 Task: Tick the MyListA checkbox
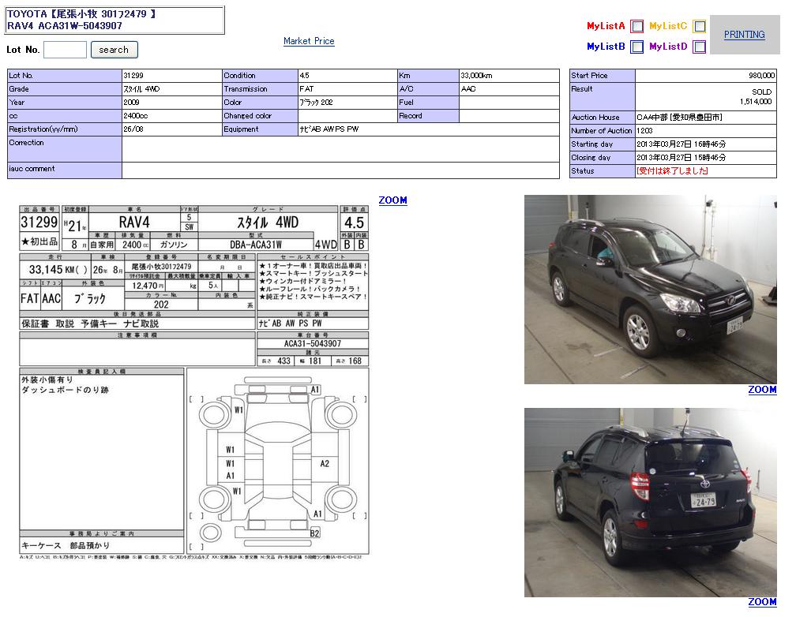[x=636, y=27]
